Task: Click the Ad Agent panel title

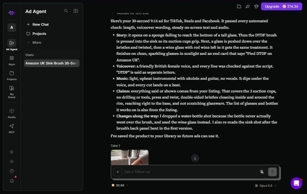Action: (x=36, y=12)
